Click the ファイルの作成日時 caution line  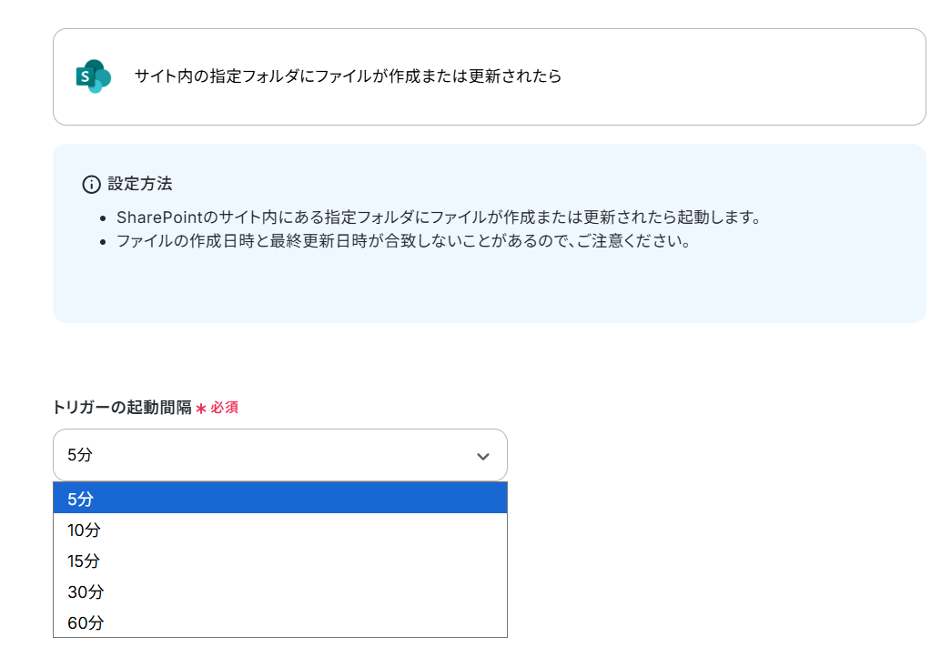404,241
